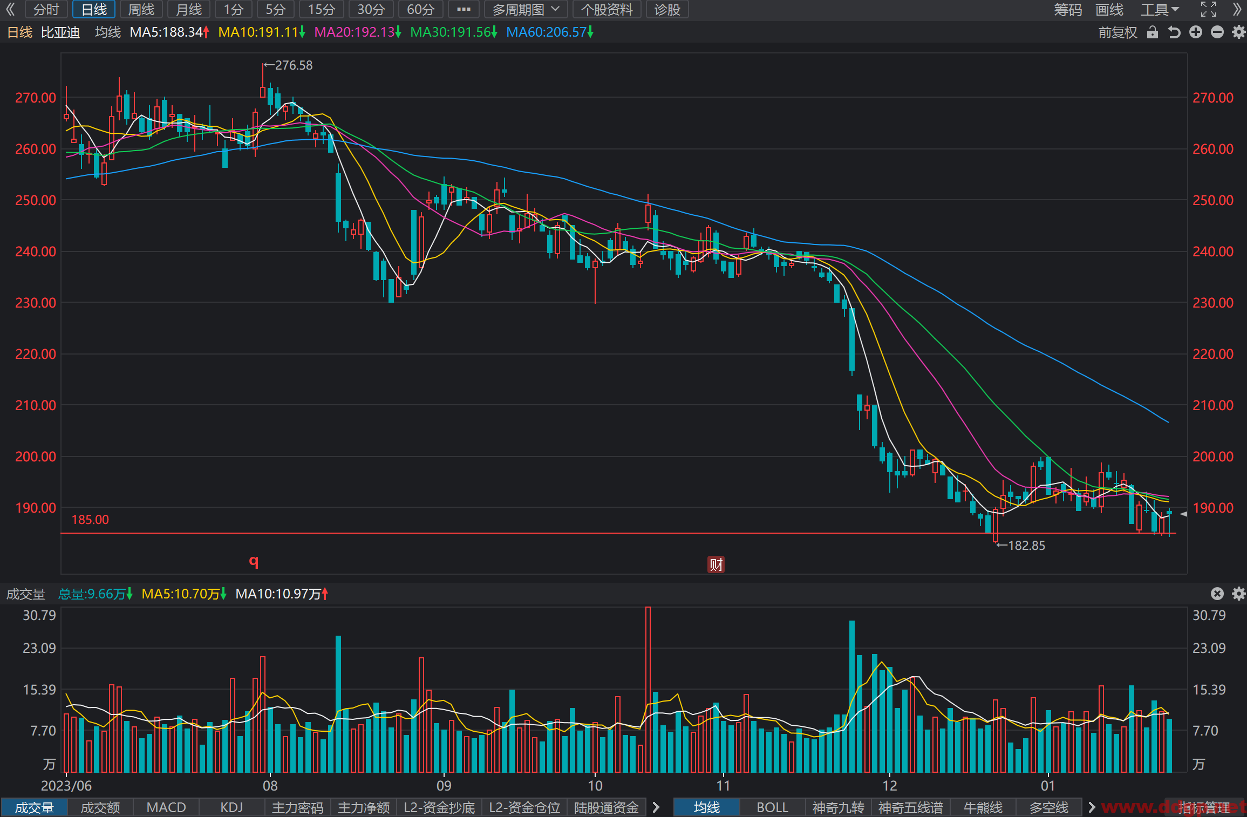Click the red q event marker
Image resolution: width=1247 pixels, height=817 pixels.
pyautogui.click(x=254, y=561)
